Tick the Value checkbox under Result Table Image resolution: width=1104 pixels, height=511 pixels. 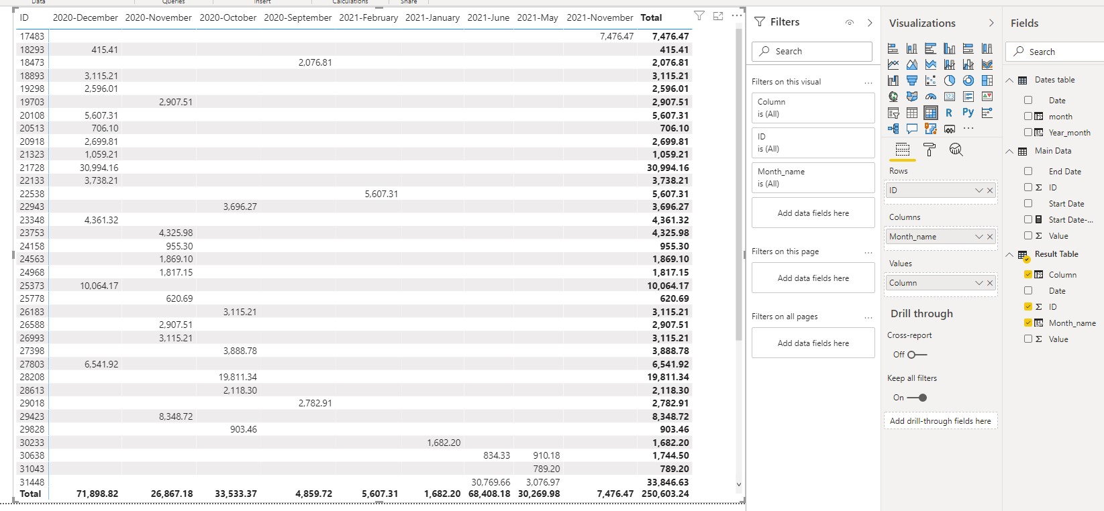pyautogui.click(x=1028, y=339)
